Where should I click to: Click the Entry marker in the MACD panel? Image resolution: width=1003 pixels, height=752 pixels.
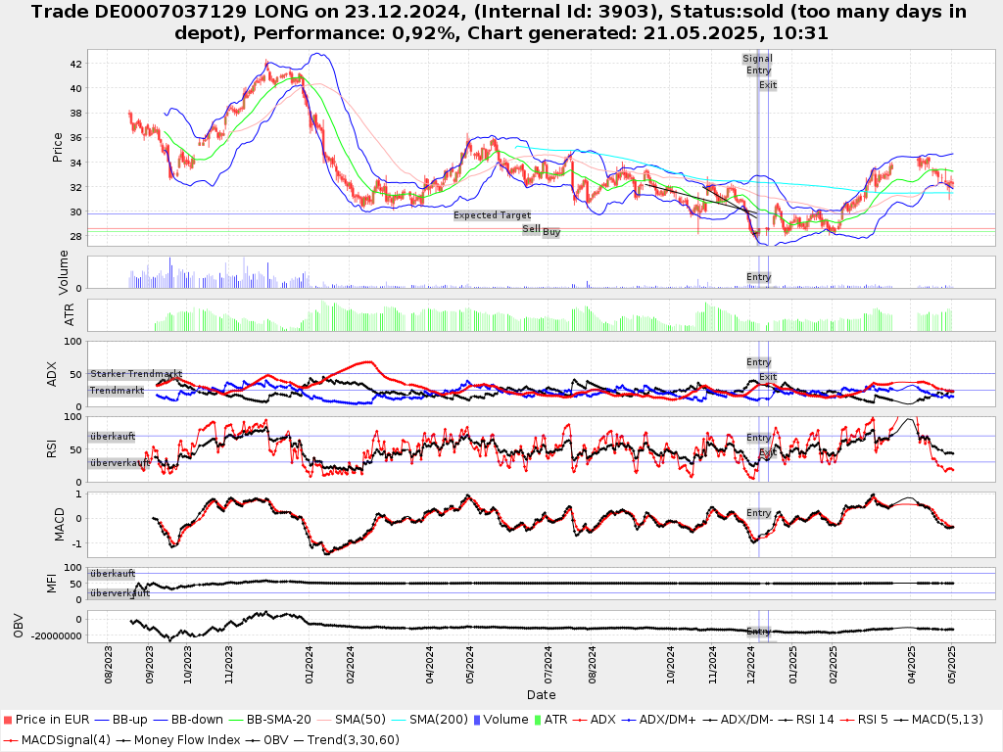(x=758, y=513)
